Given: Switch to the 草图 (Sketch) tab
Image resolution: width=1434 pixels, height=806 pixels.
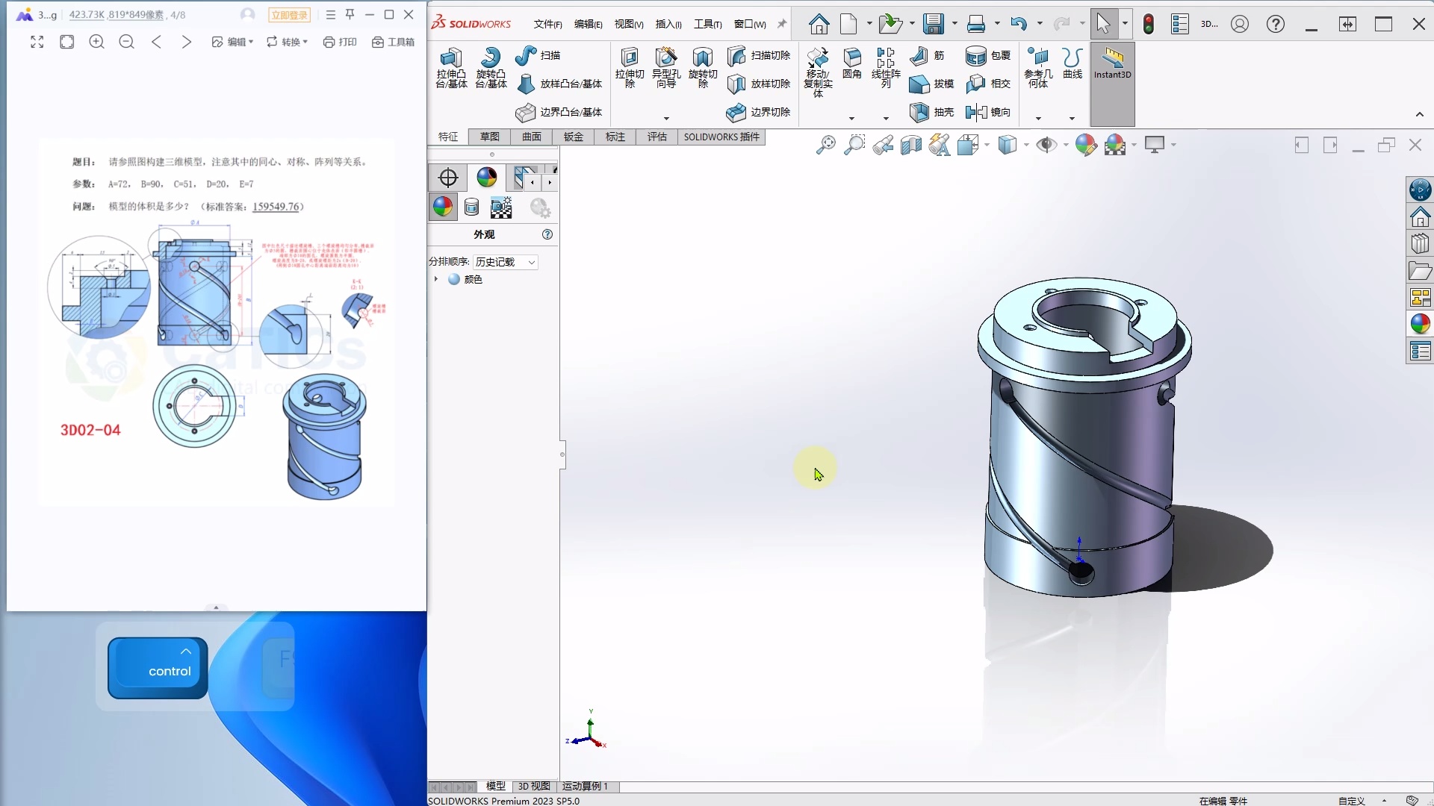Looking at the screenshot, I should tap(489, 137).
